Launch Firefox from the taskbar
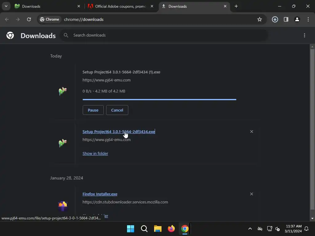 pos(171,229)
